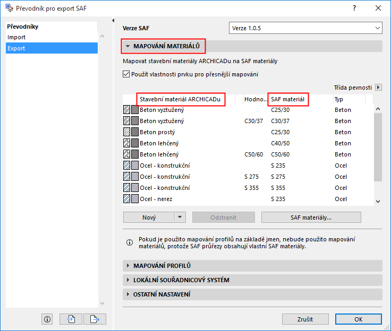
Task: Click the C30/37 SAF materiál cell
Action: (280, 121)
